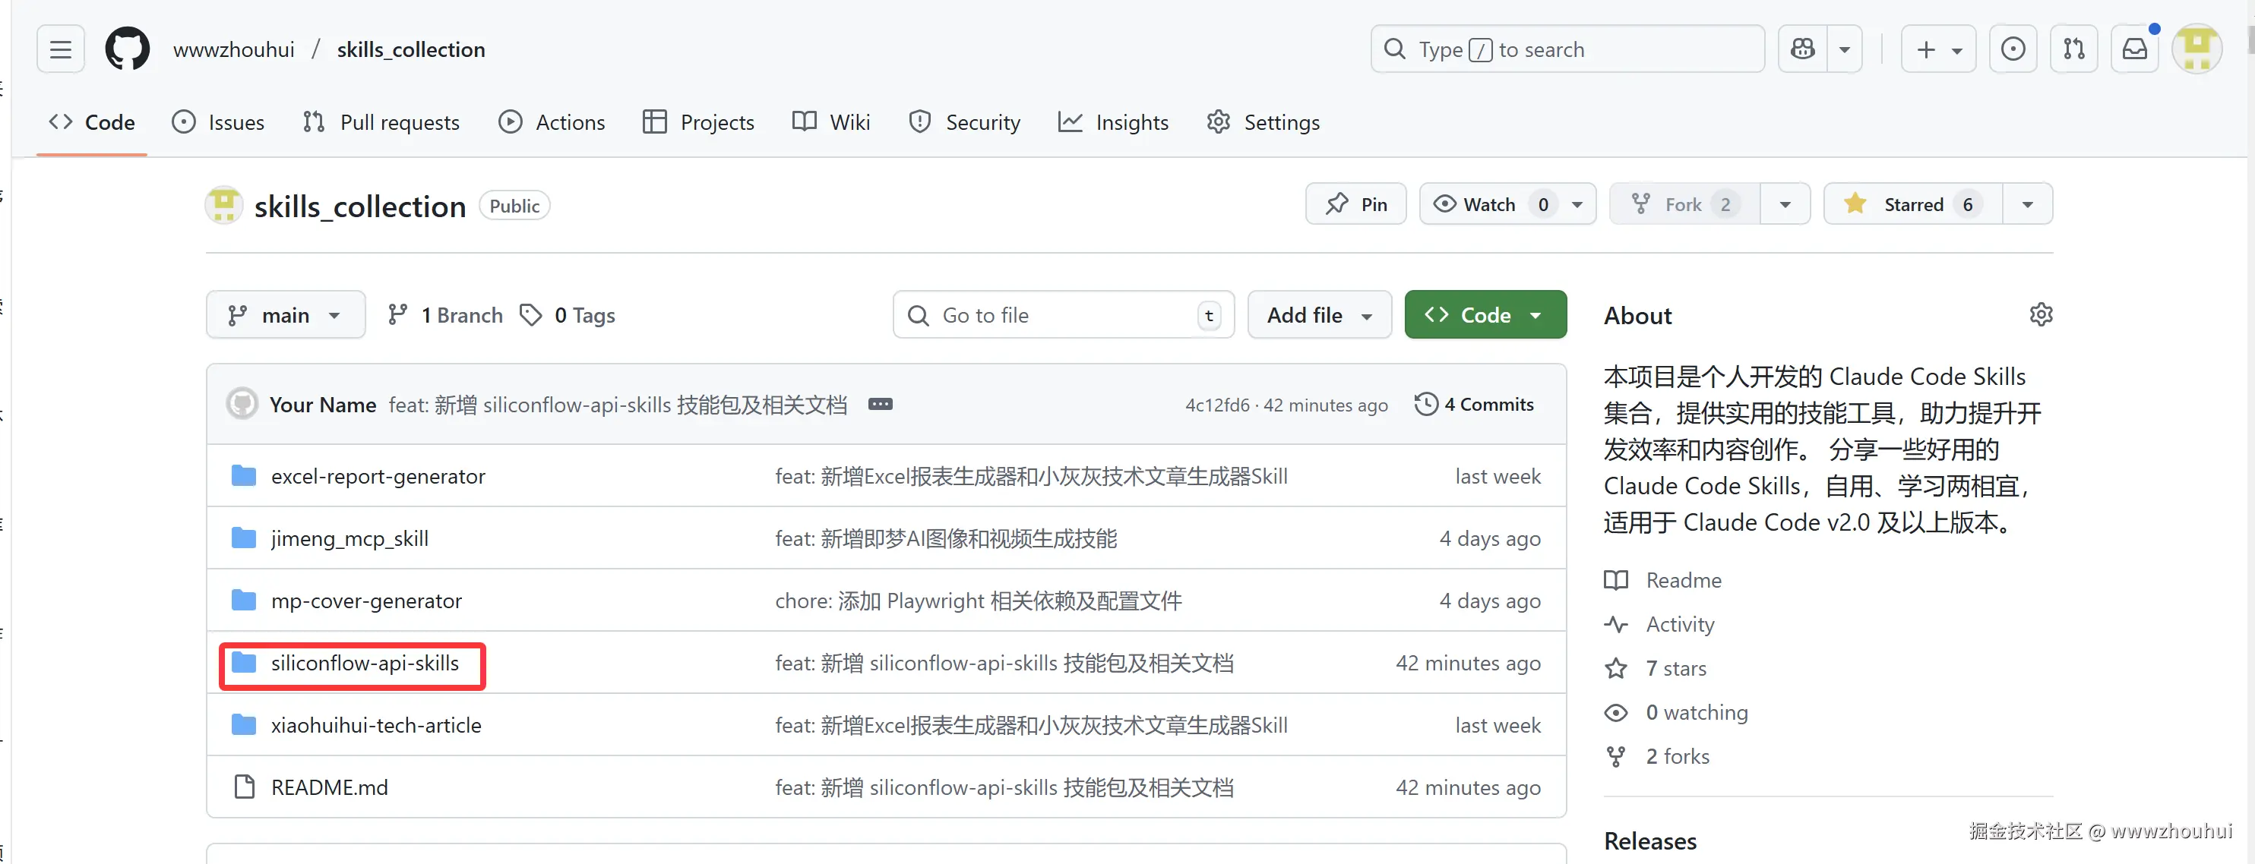This screenshot has width=2255, height=864.
Task: Open the green Code dropdown
Action: [x=1485, y=315]
